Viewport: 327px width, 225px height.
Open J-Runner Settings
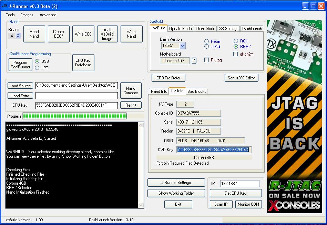click(176, 183)
